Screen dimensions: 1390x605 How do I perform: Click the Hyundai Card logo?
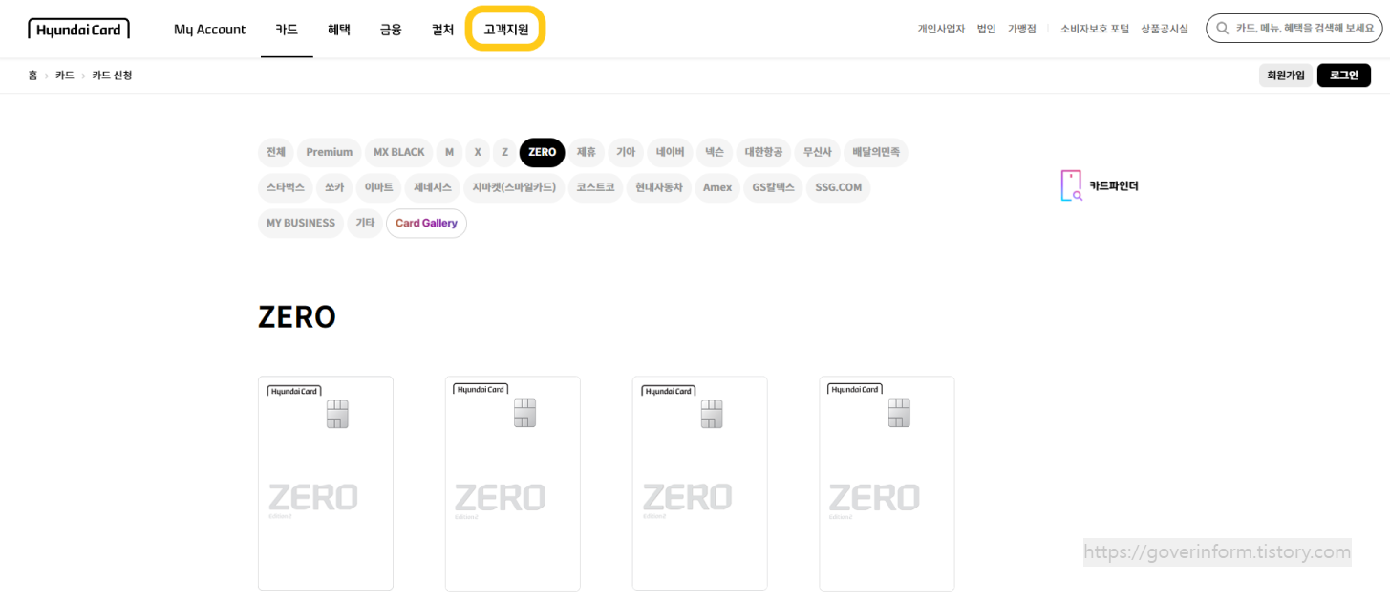78,29
